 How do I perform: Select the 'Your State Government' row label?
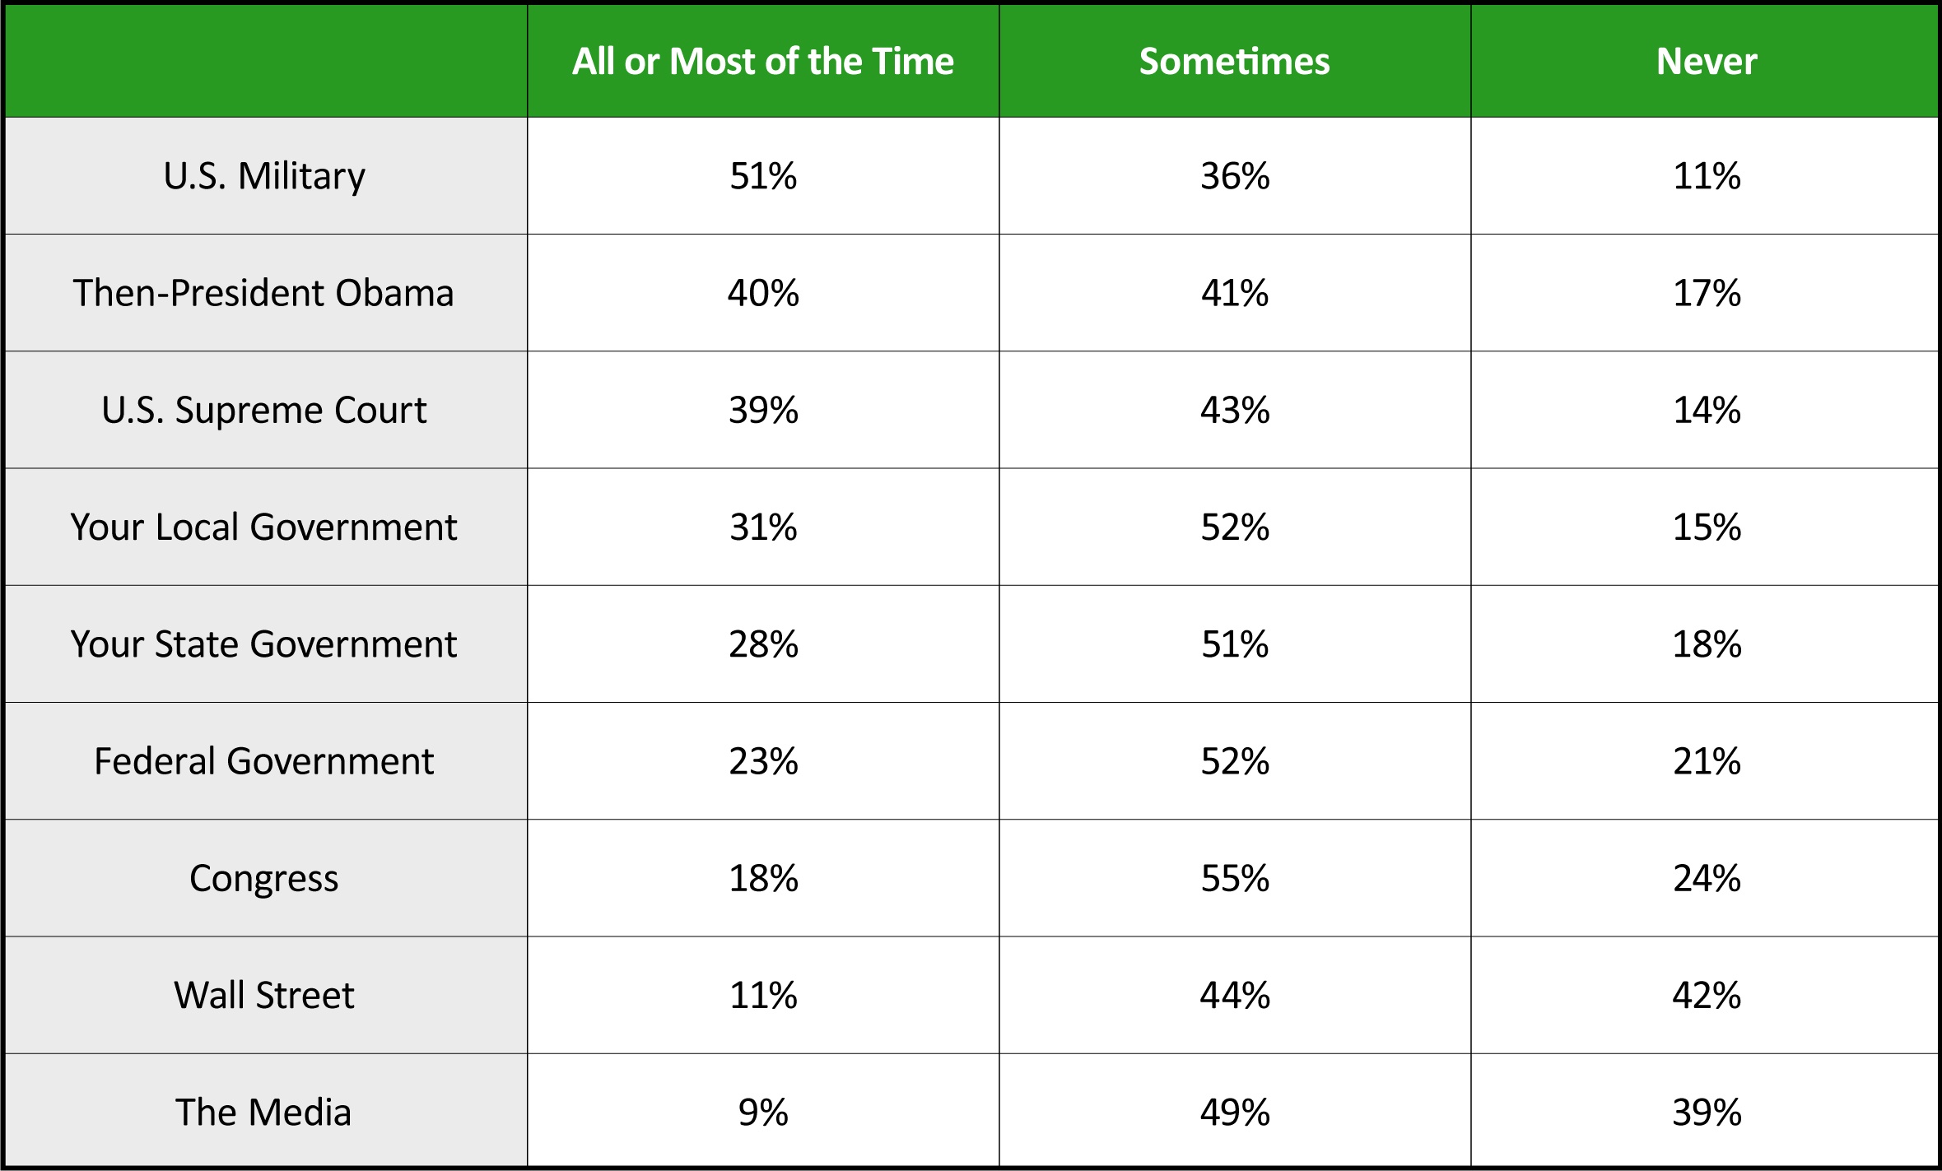(x=263, y=644)
